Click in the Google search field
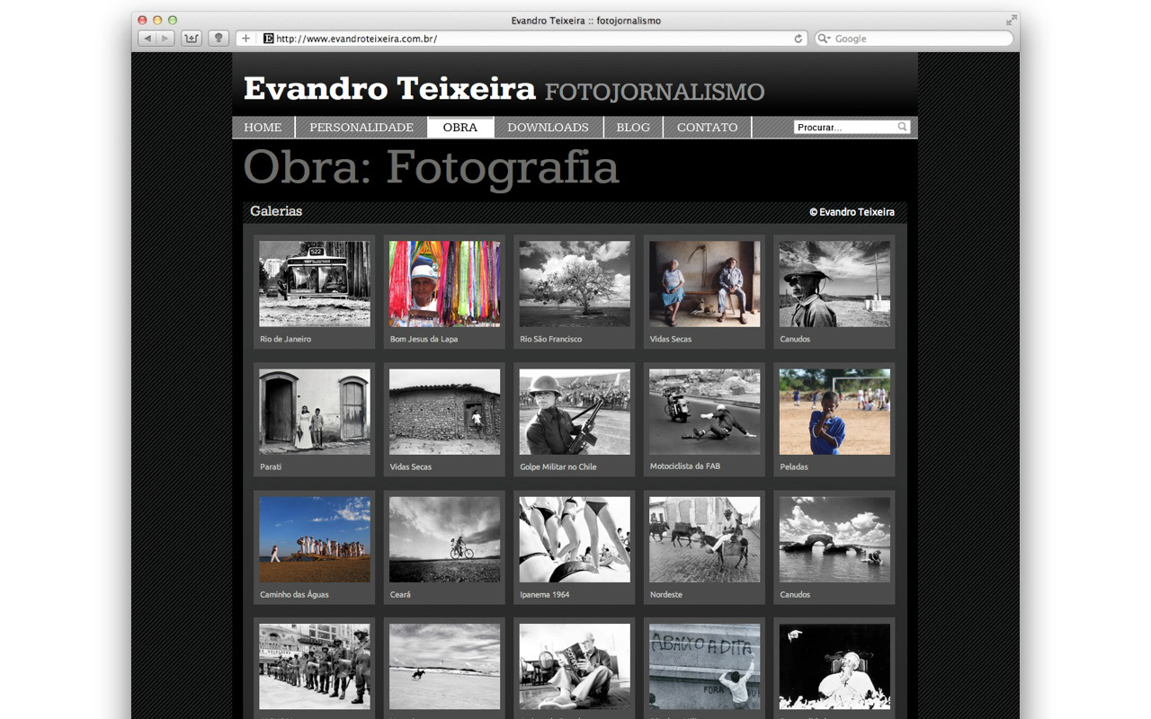 coord(917,39)
